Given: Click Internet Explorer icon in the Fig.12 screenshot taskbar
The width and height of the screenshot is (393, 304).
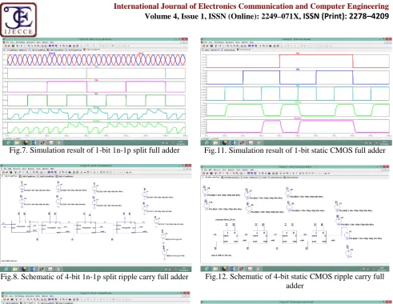Looking at the screenshot, I should click(x=207, y=269).
